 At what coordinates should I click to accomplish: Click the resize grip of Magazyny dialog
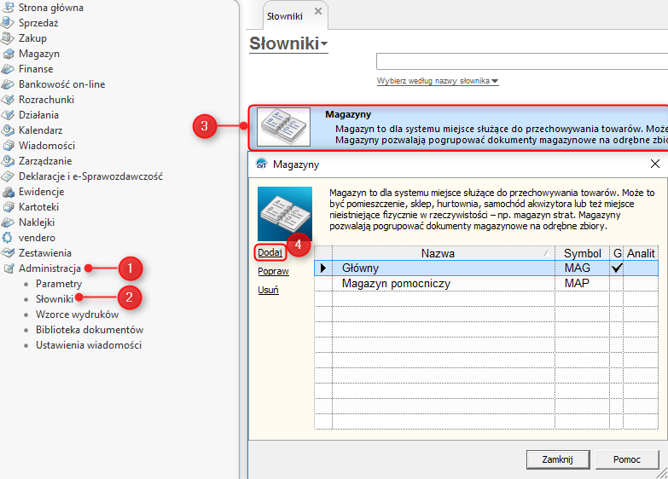tap(662, 473)
